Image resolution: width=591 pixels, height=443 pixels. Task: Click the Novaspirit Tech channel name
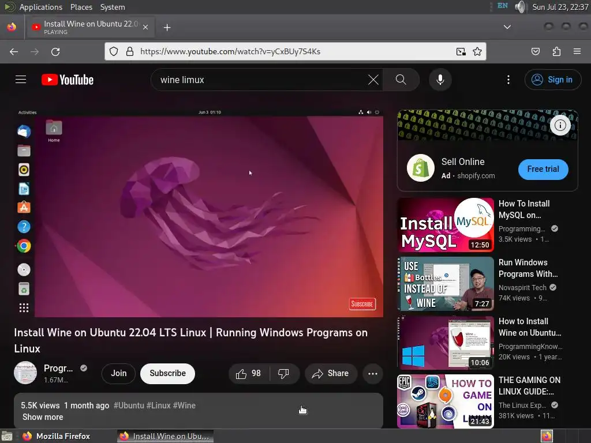[x=522, y=287]
